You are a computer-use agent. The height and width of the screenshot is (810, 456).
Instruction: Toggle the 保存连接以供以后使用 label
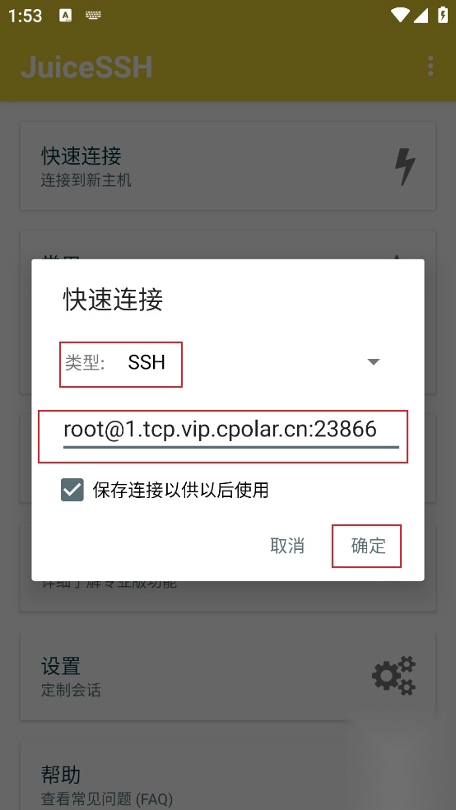click(x=180, y=490)
